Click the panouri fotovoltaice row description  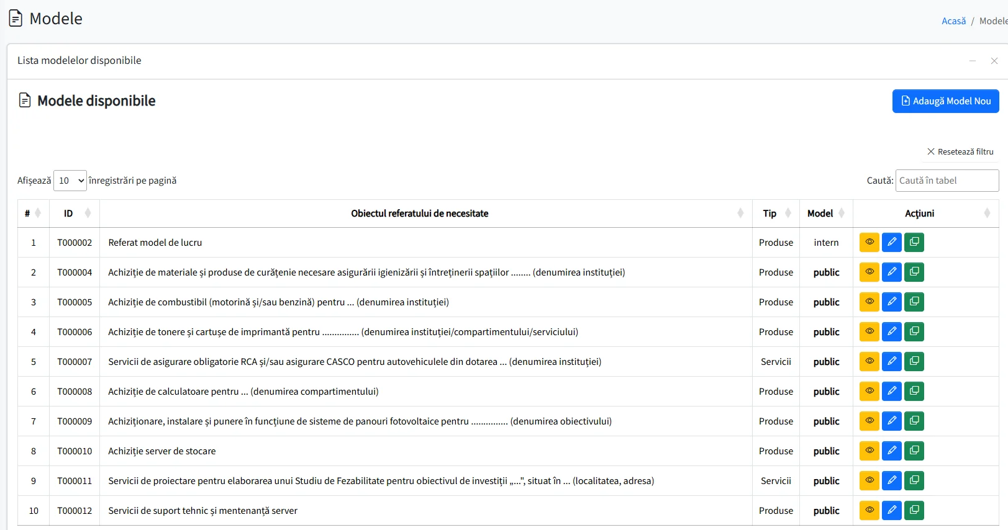360,421
